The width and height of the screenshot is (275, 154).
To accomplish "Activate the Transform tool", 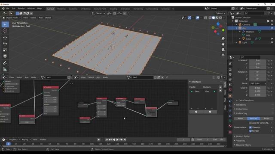I will 5,56.
